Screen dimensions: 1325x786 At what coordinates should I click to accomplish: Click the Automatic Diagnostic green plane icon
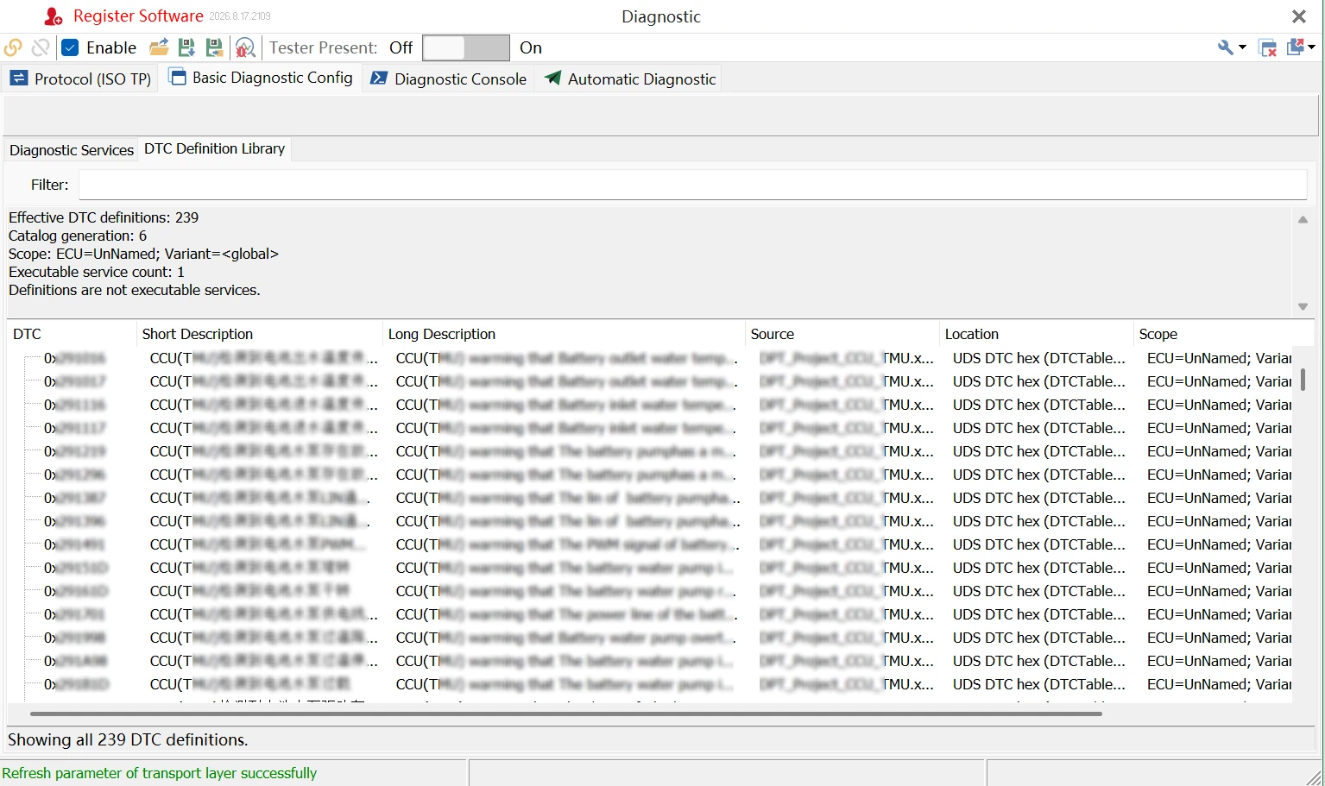(552, 79)
